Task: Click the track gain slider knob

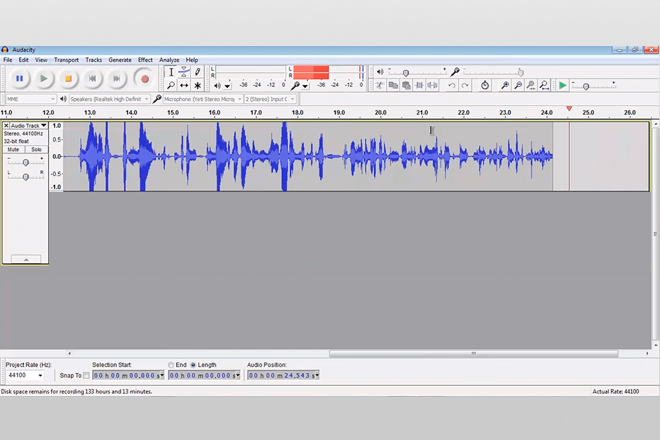Action: coord(25,162)
